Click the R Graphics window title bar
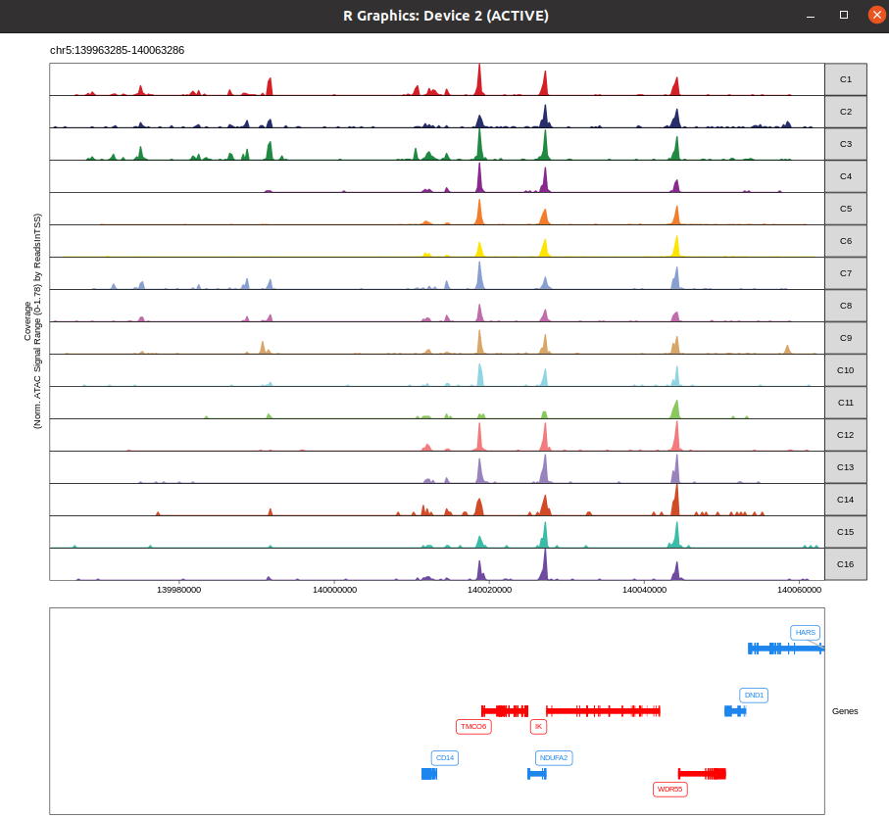This screenshot has width=889, height=819. click(444, 16)
